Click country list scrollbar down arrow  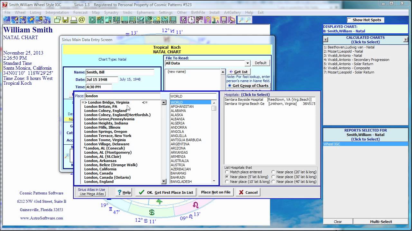click(x=214, y=181)
